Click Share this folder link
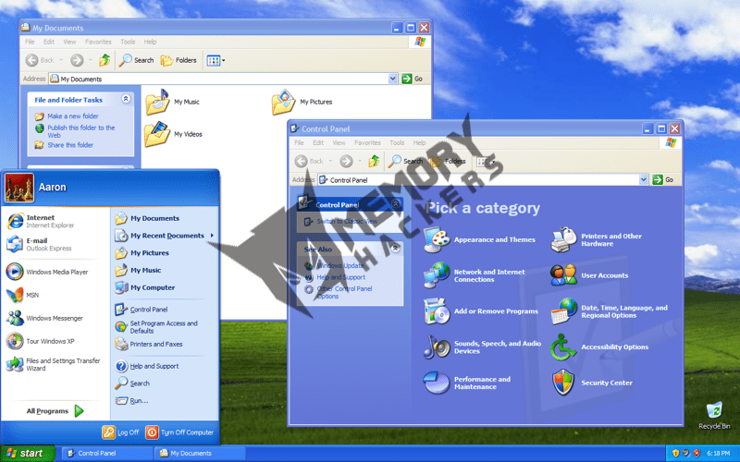This screenshot has width=740, height=462. (x=70, y=145)
